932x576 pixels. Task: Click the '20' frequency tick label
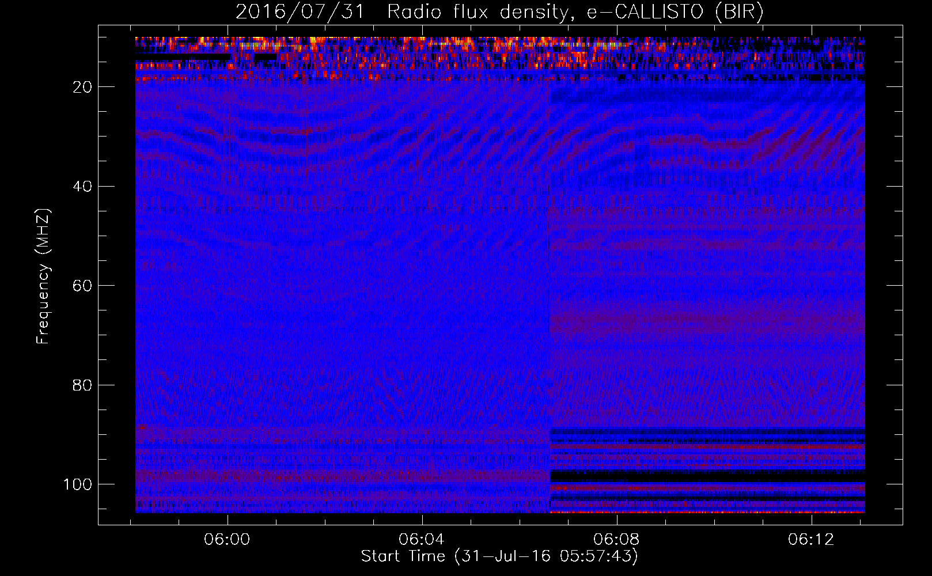point(82,87)
